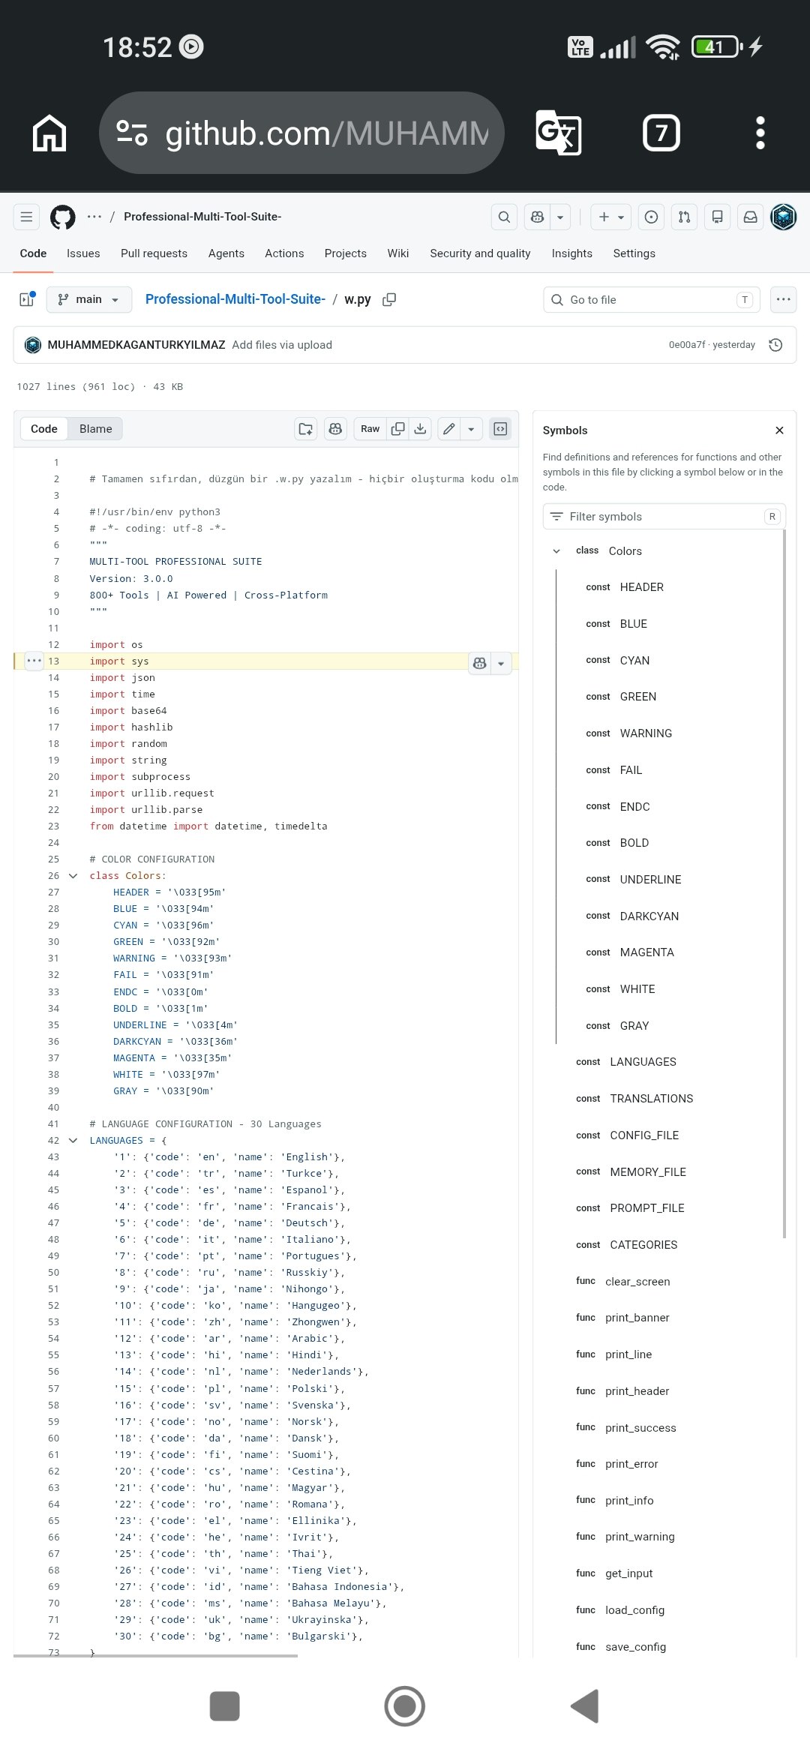Jump to symbol print_banner
Viewport: 810px width, 1755px height.
click(x=637, y=1318)
